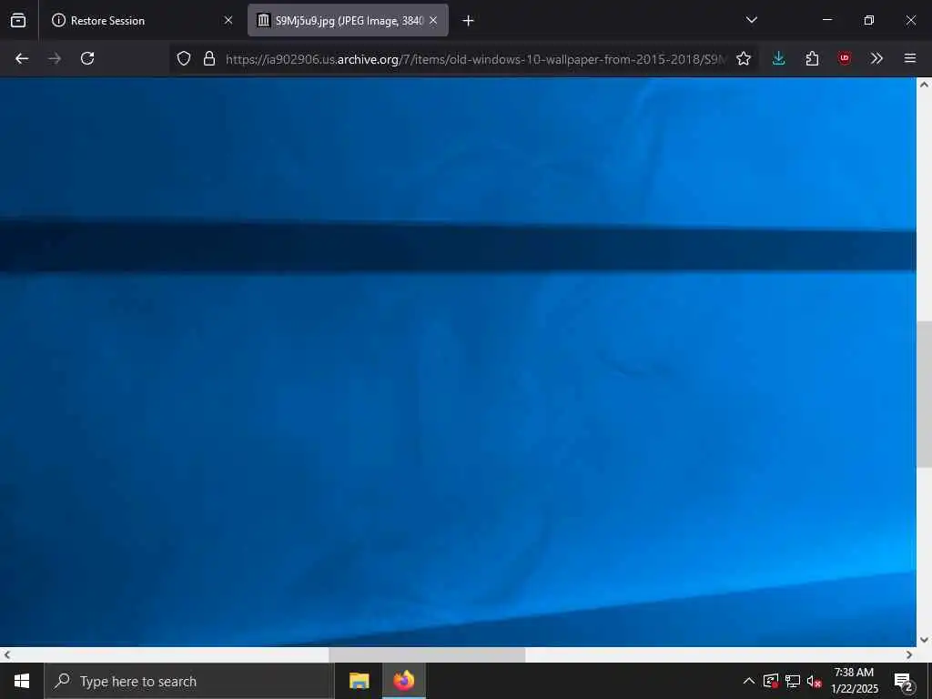932x699 pixels.
Task: Click the horizontal scrollbar thumb
Action: 428,655
